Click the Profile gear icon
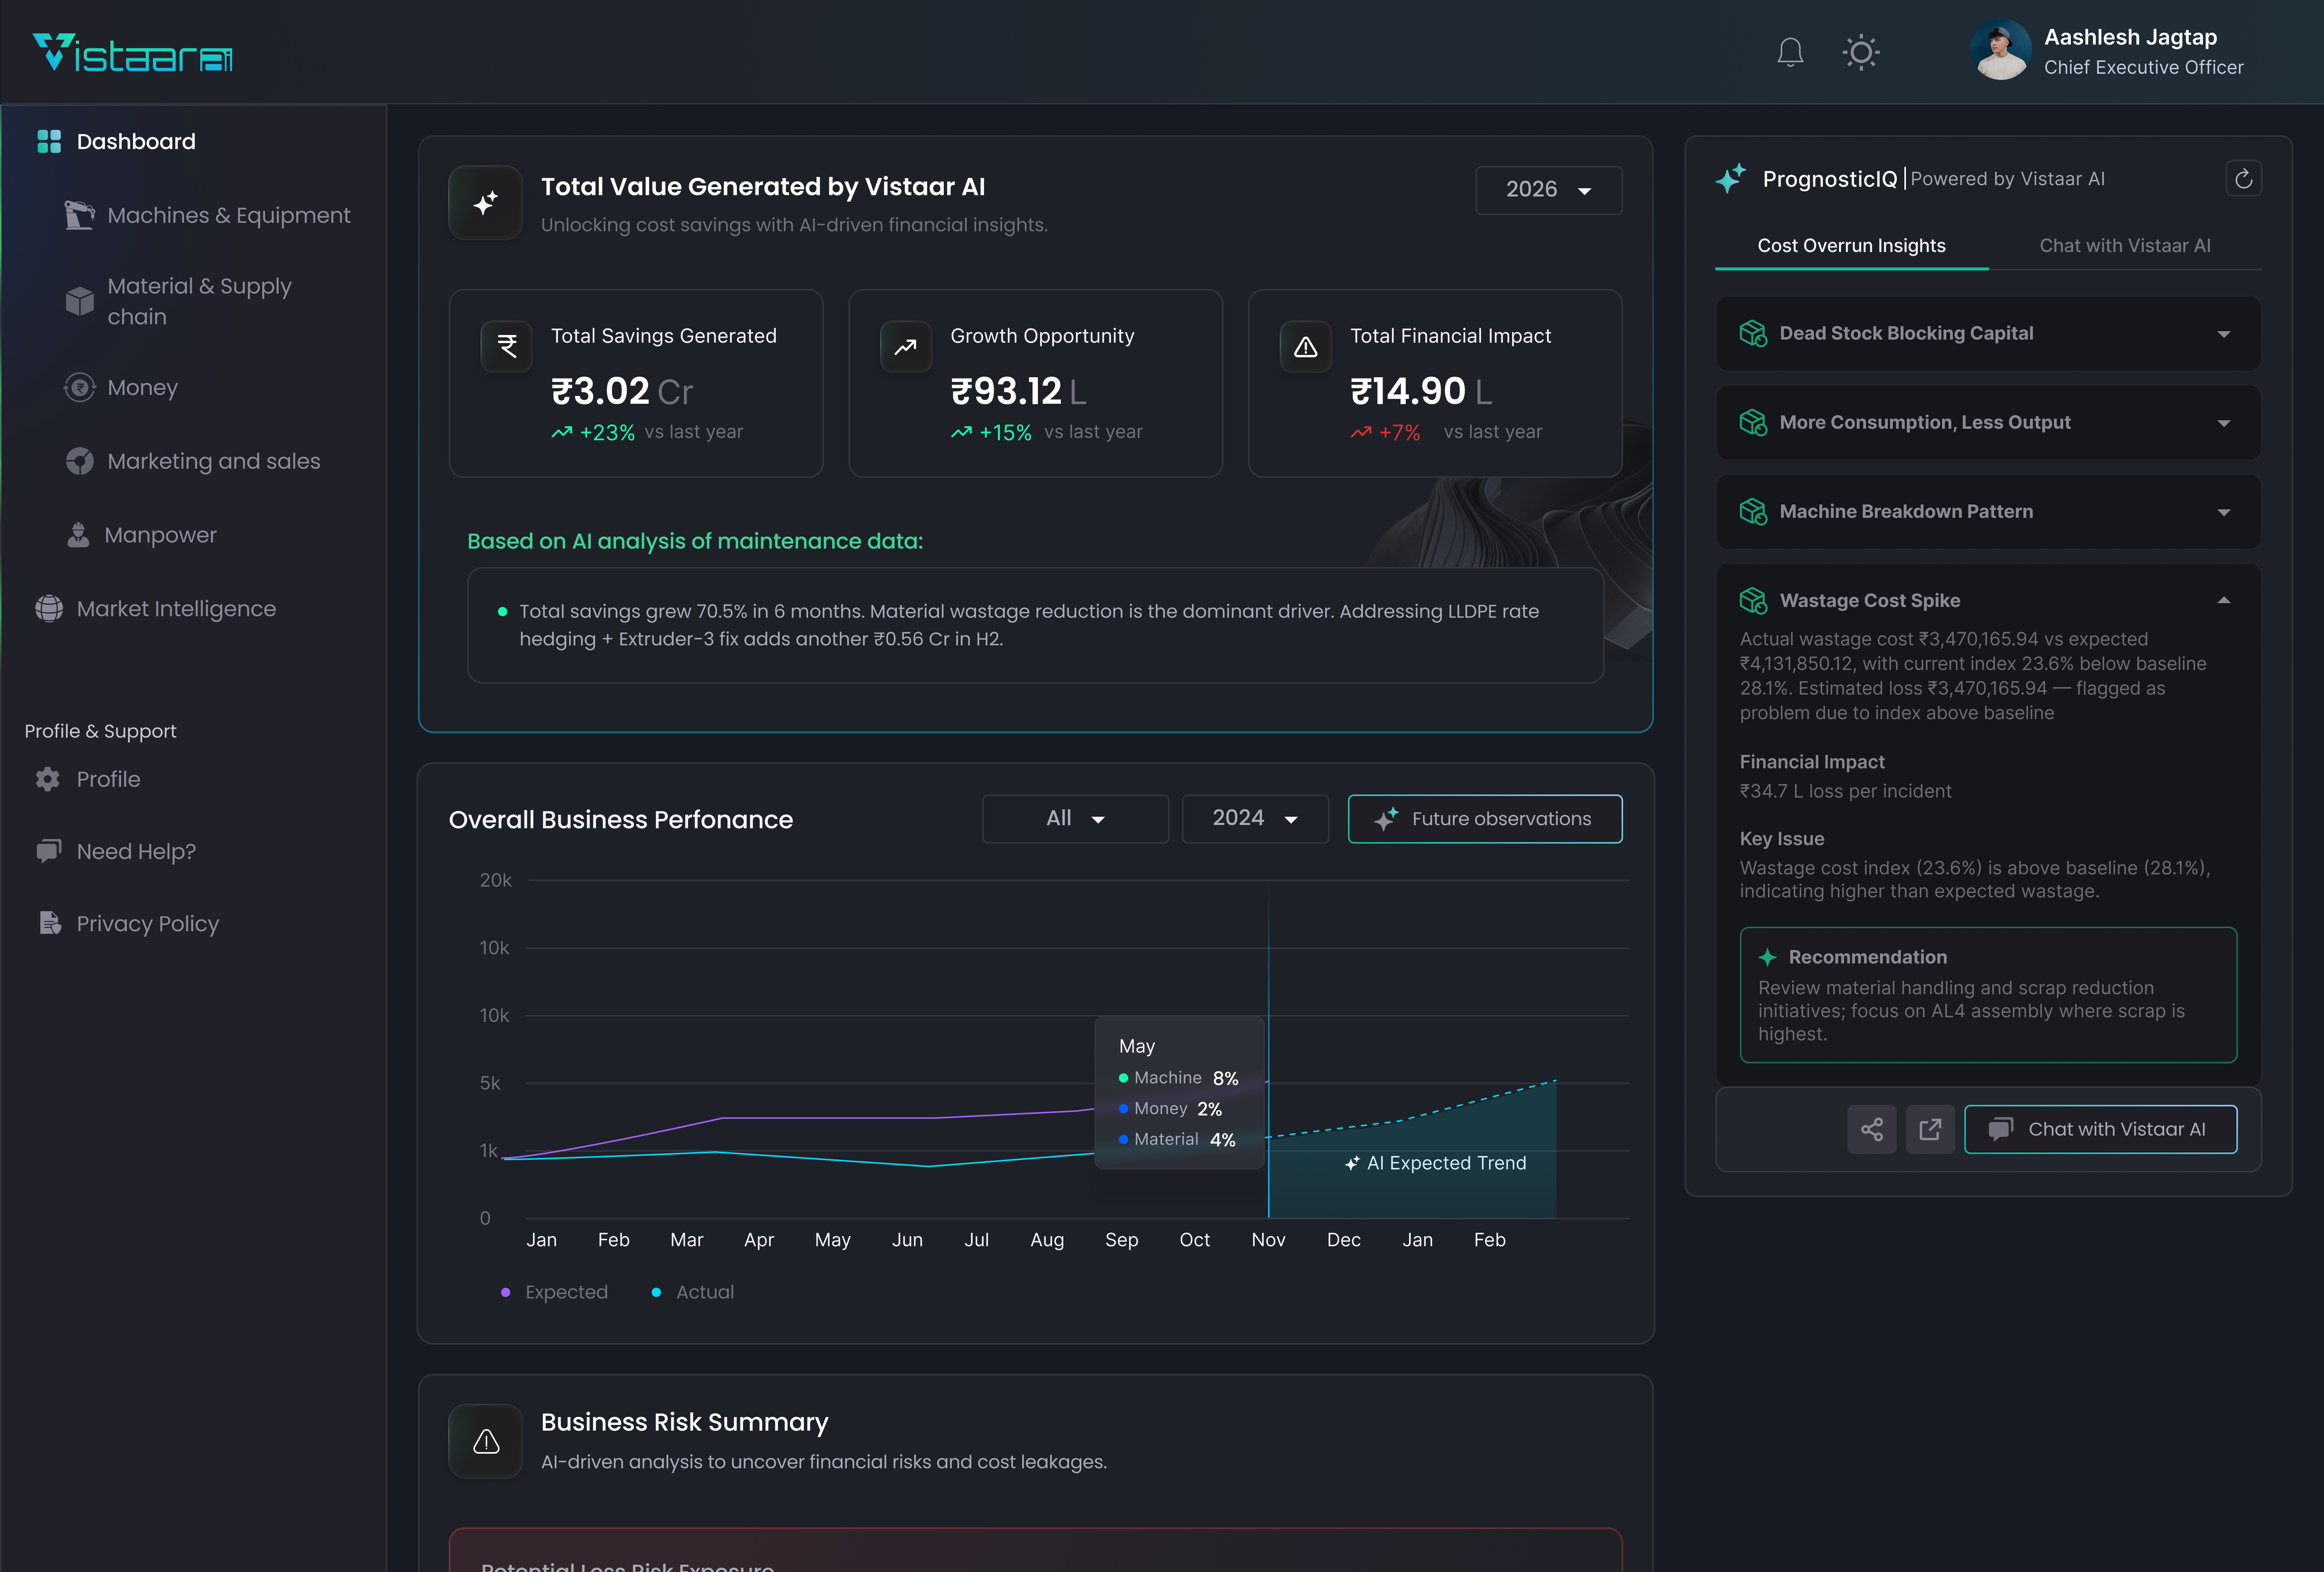Screen dimensions: 2324x1572 [48, 779]
